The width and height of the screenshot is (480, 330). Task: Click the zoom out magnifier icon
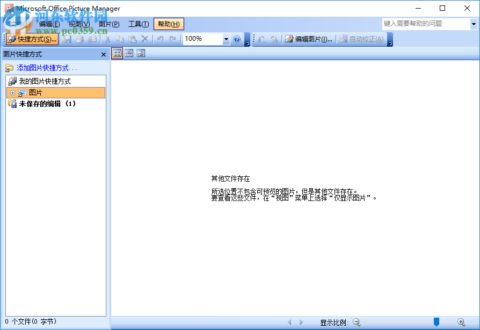click(x=357, y=322)
